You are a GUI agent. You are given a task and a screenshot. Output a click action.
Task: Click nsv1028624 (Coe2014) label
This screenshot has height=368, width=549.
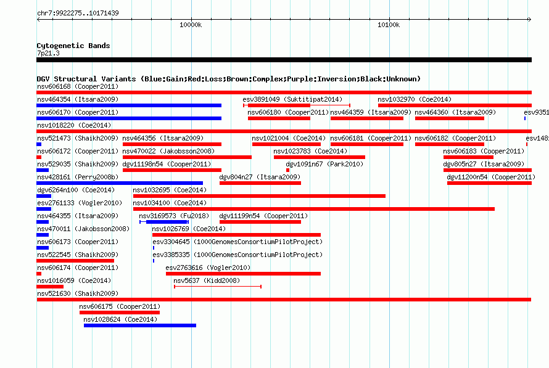click(120, 319)
